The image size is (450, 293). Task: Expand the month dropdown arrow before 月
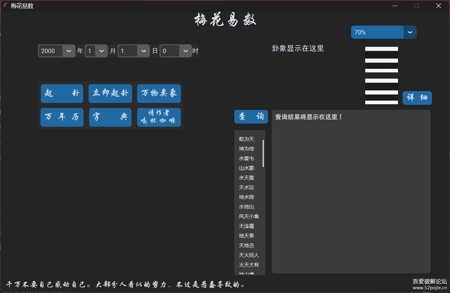tap(102, 51)
